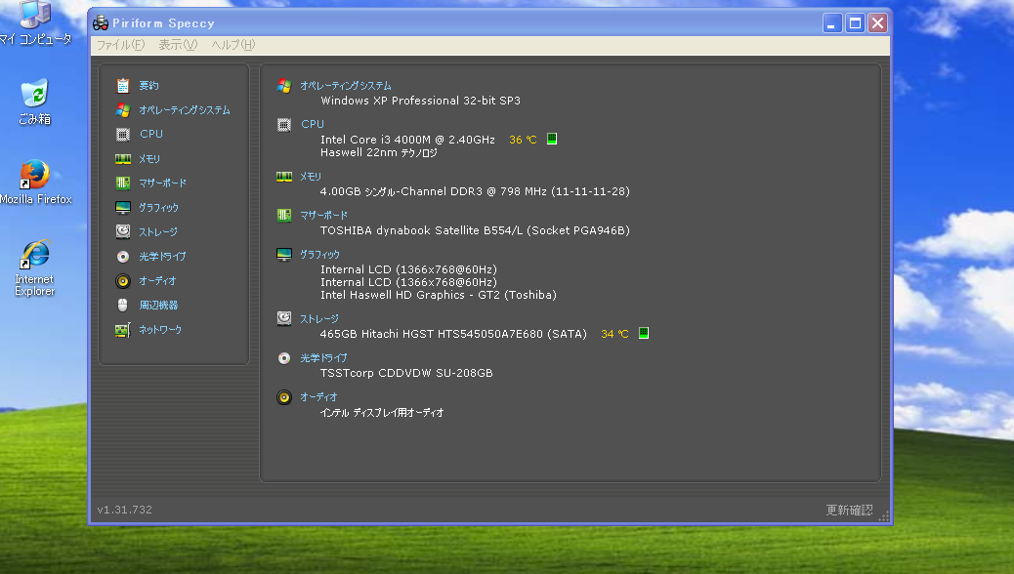Select the マイ コンピュータ desktop icon
Viewport: 1014px width, 574px height.
(35, 23)
